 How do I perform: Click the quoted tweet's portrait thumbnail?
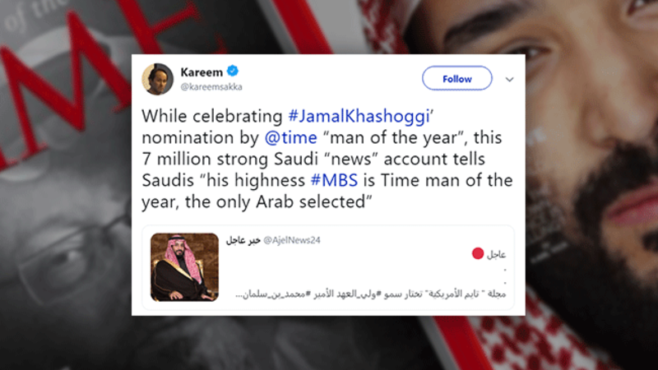(184, 267)
